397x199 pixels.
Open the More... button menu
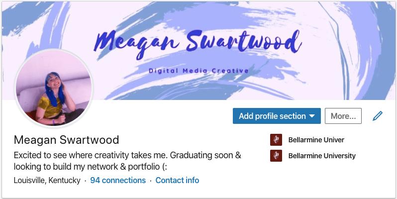(343, 116)
